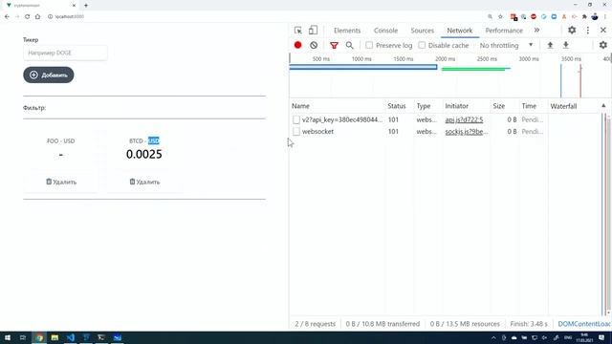Open initiator link sockjs.js
Image resolution: width=612 pixels, height=344 pixels.
(x=467, y=132)
